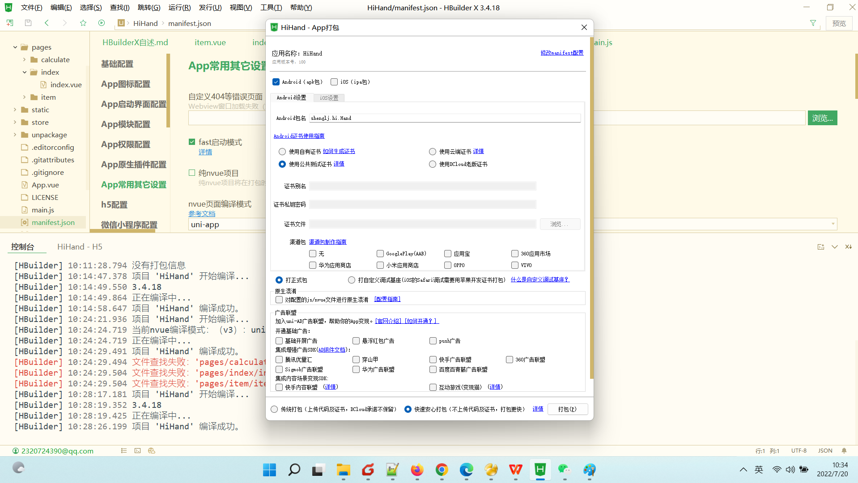Click the filter funnel icon
The height and width of the screenshot is (483, 858).
point(813,23)
